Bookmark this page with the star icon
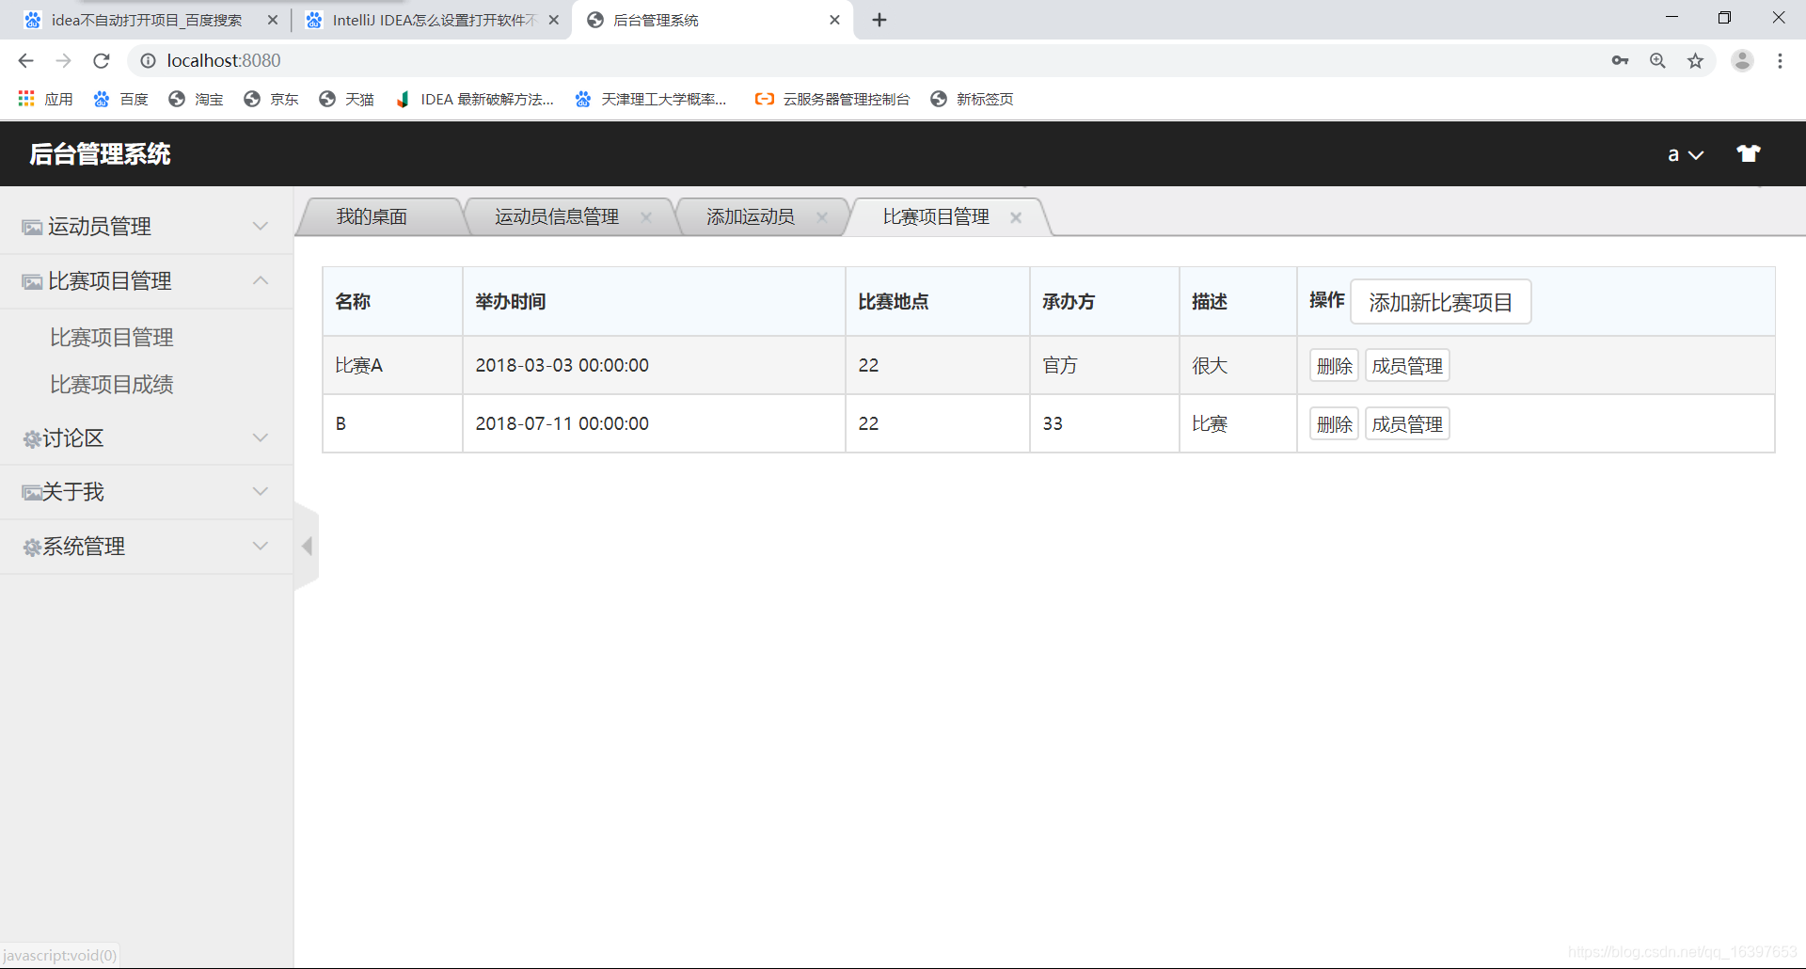The width and height of the screenshot is (1806, 969). 1695,60
